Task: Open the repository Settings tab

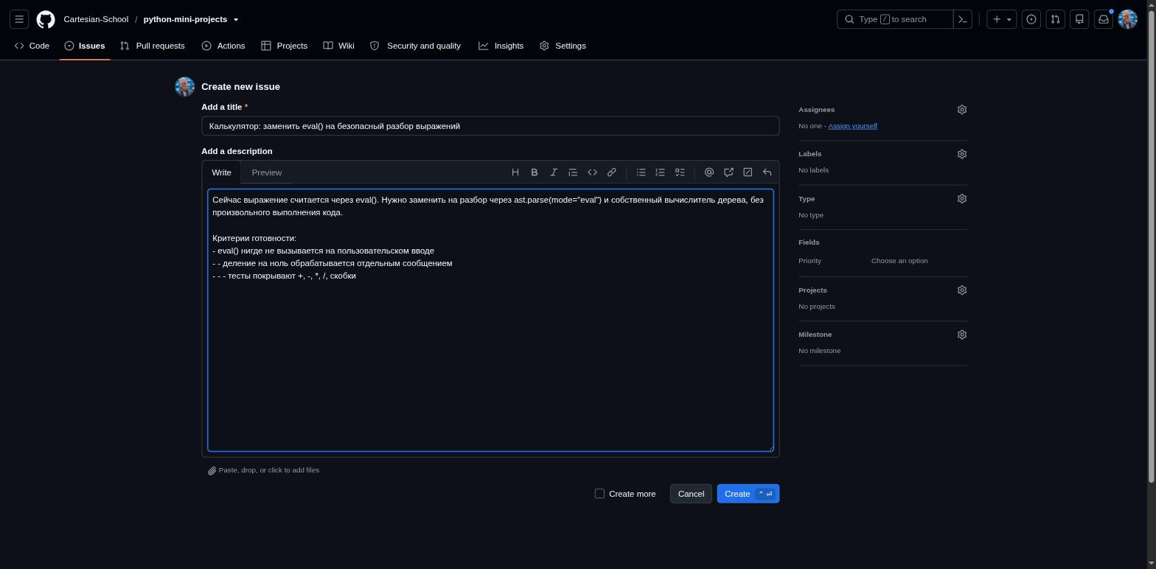Action: [563, 46]
